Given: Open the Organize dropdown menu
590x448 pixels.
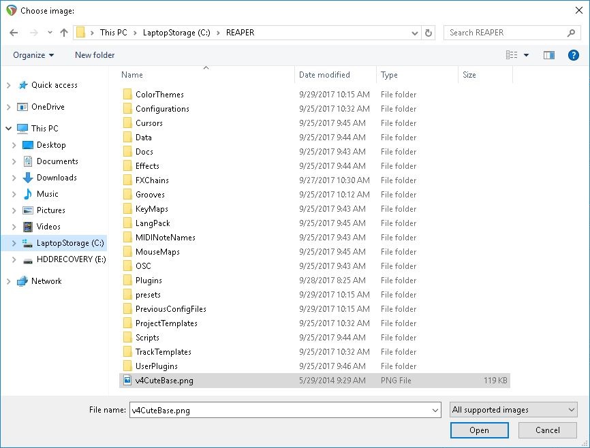Looking at the screenshot, I should coord(33,55).
